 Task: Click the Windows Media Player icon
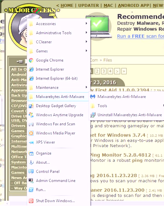(31, 133)
